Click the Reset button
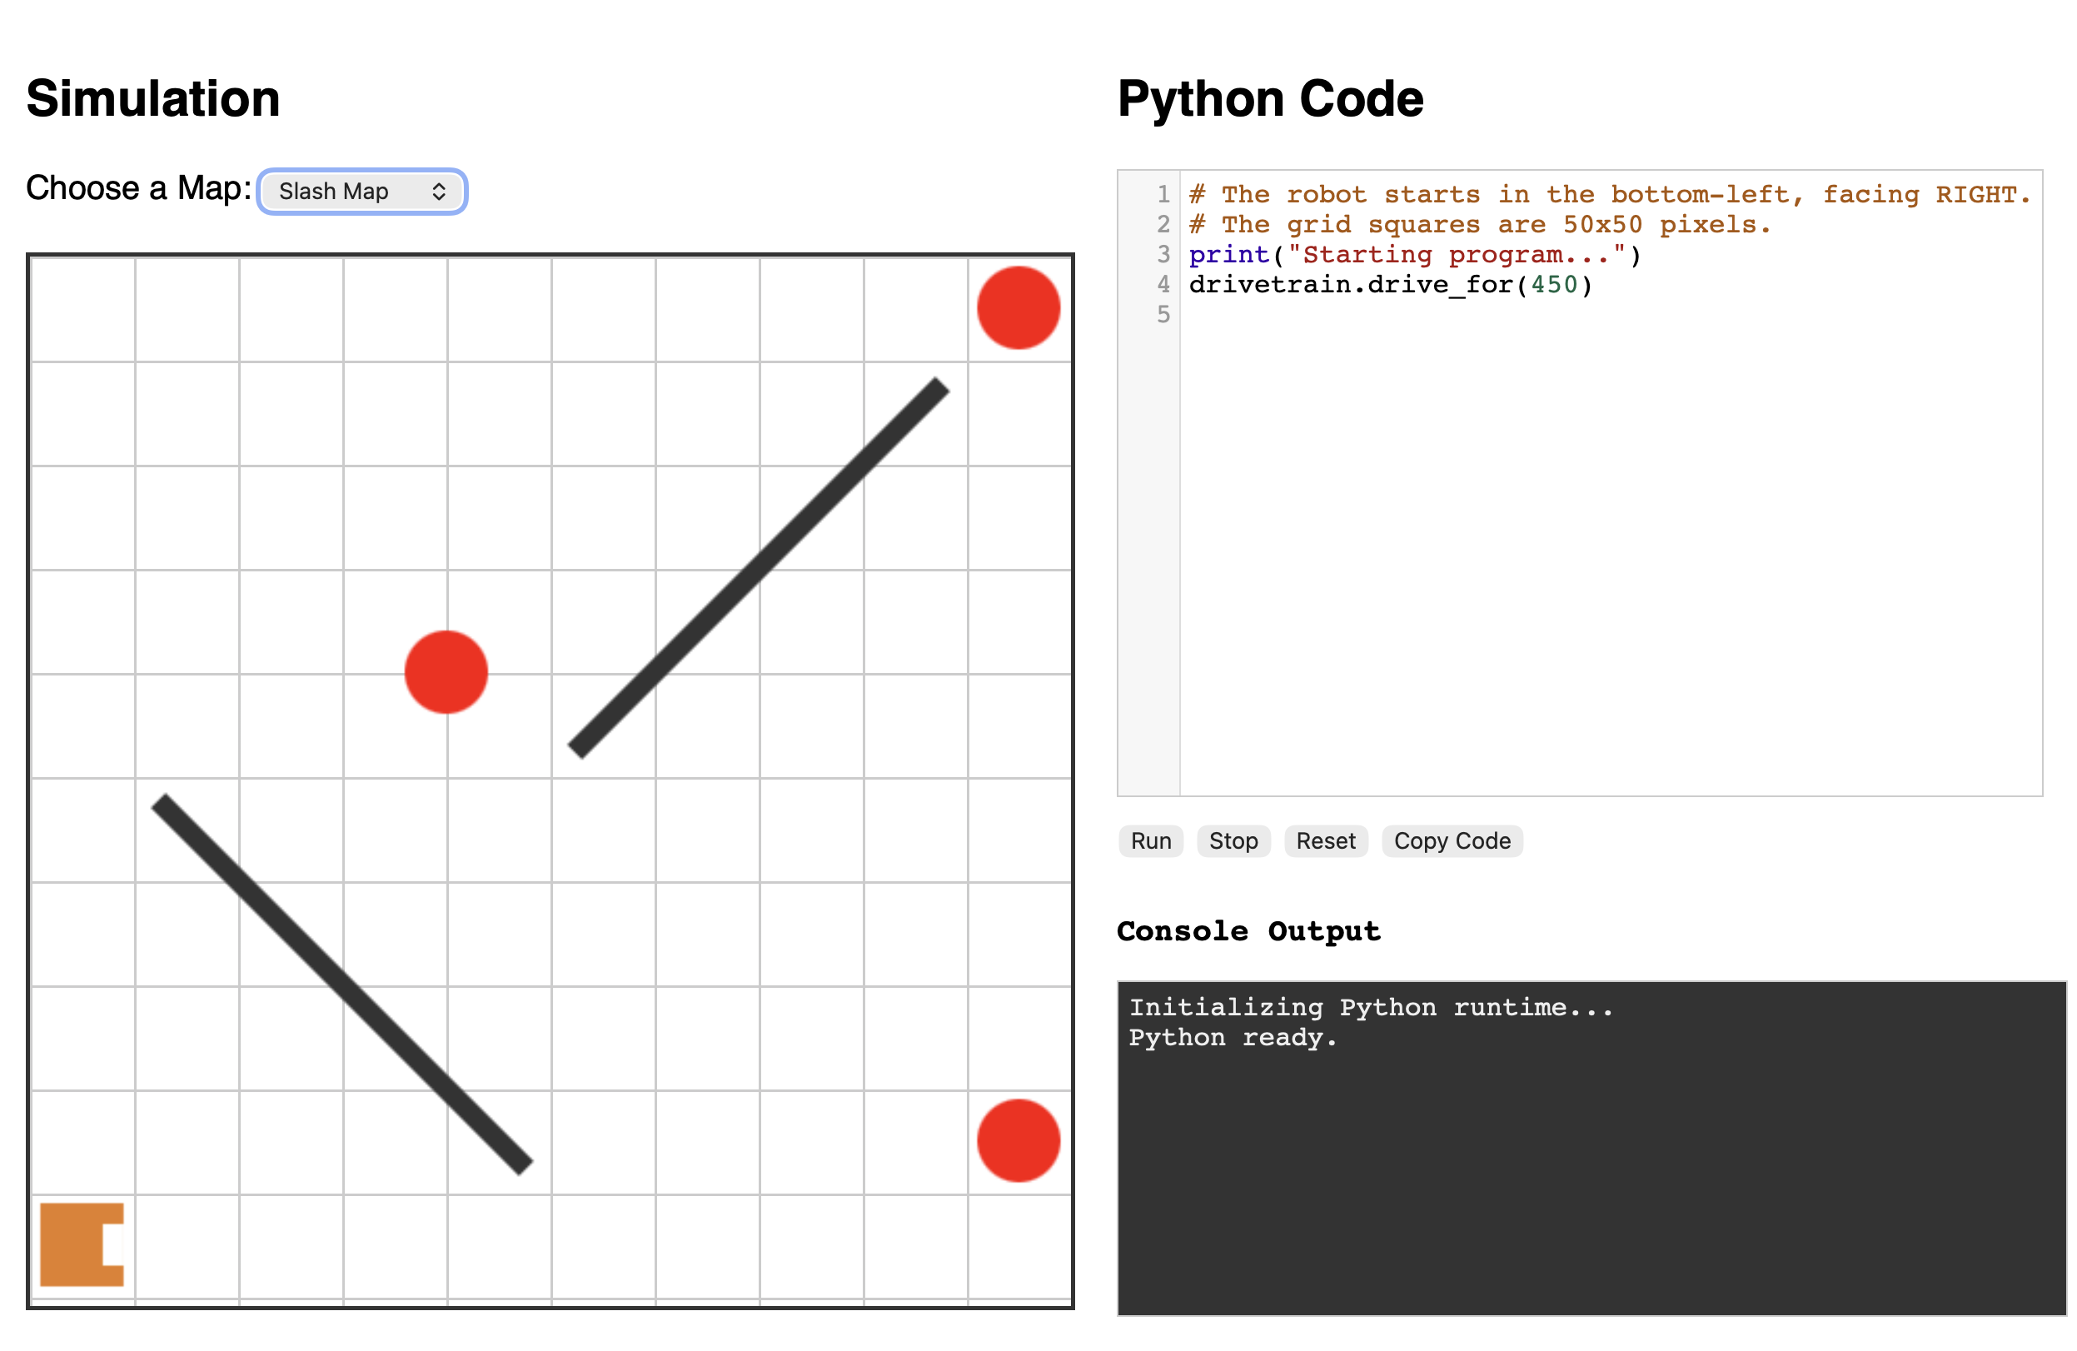 coord(1325,841)
